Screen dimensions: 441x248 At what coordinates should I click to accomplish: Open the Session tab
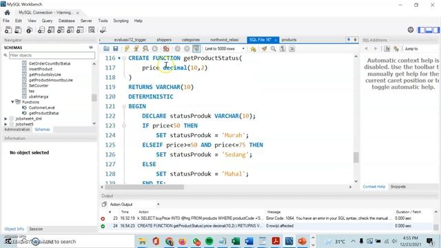(x=36, y=229)
